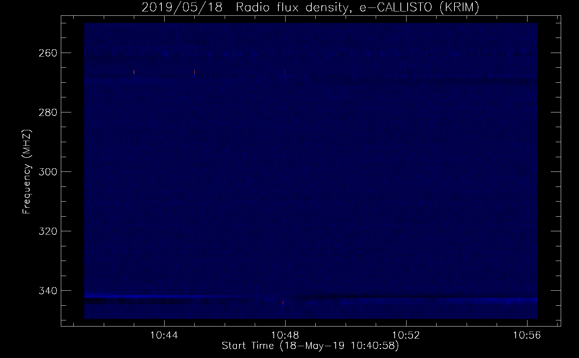Screen dimensions: 579x358
Task: Click the 10:44 time tick label
Action: coord(164,335)
